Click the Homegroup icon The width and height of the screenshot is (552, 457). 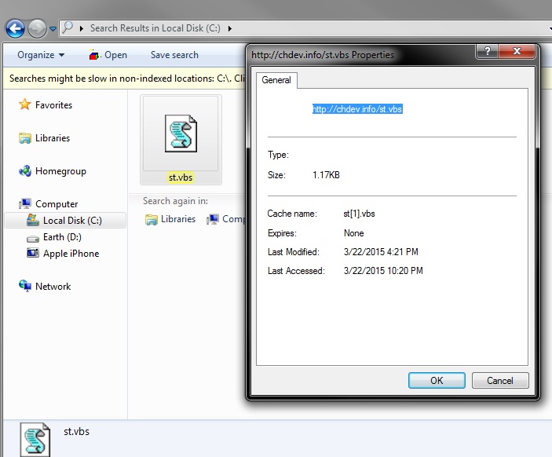24,170
